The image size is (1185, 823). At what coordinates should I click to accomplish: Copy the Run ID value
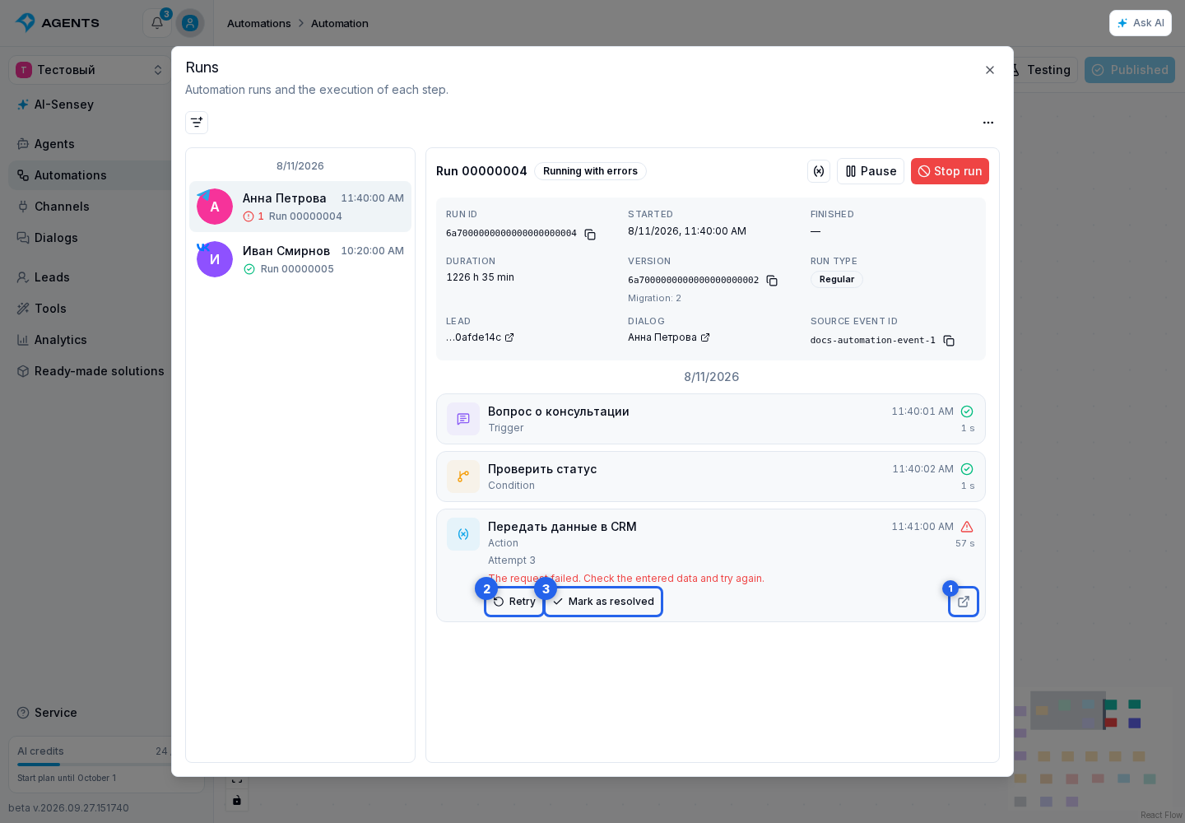tap(590, 235)
